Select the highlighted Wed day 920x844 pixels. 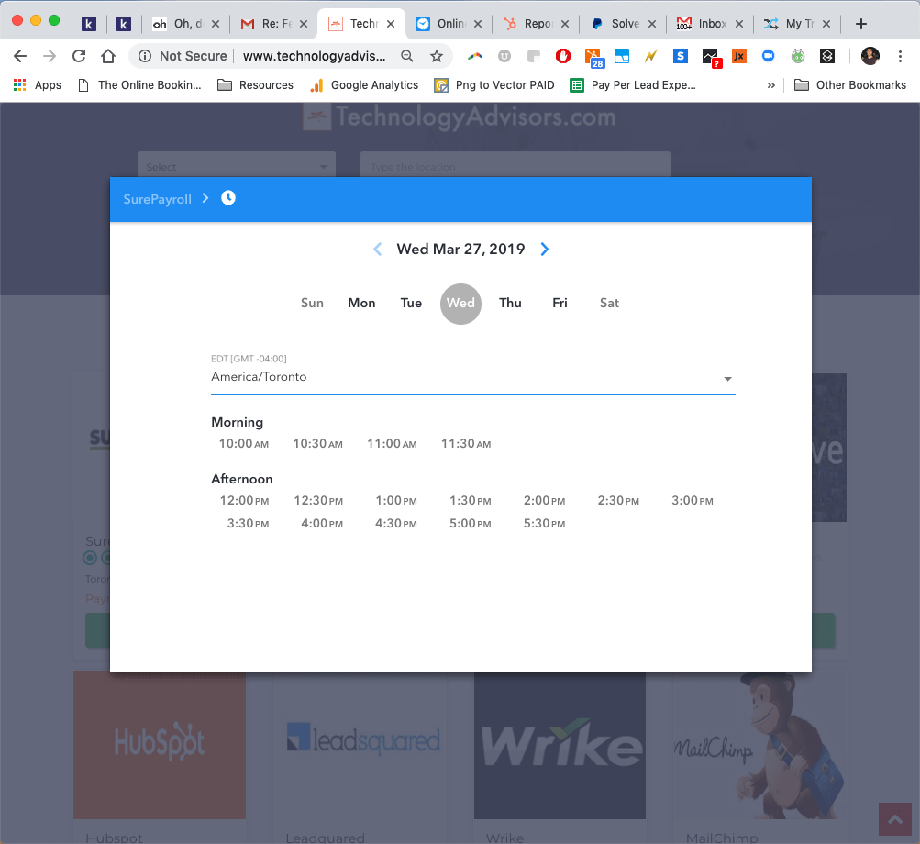click(460, 304)
